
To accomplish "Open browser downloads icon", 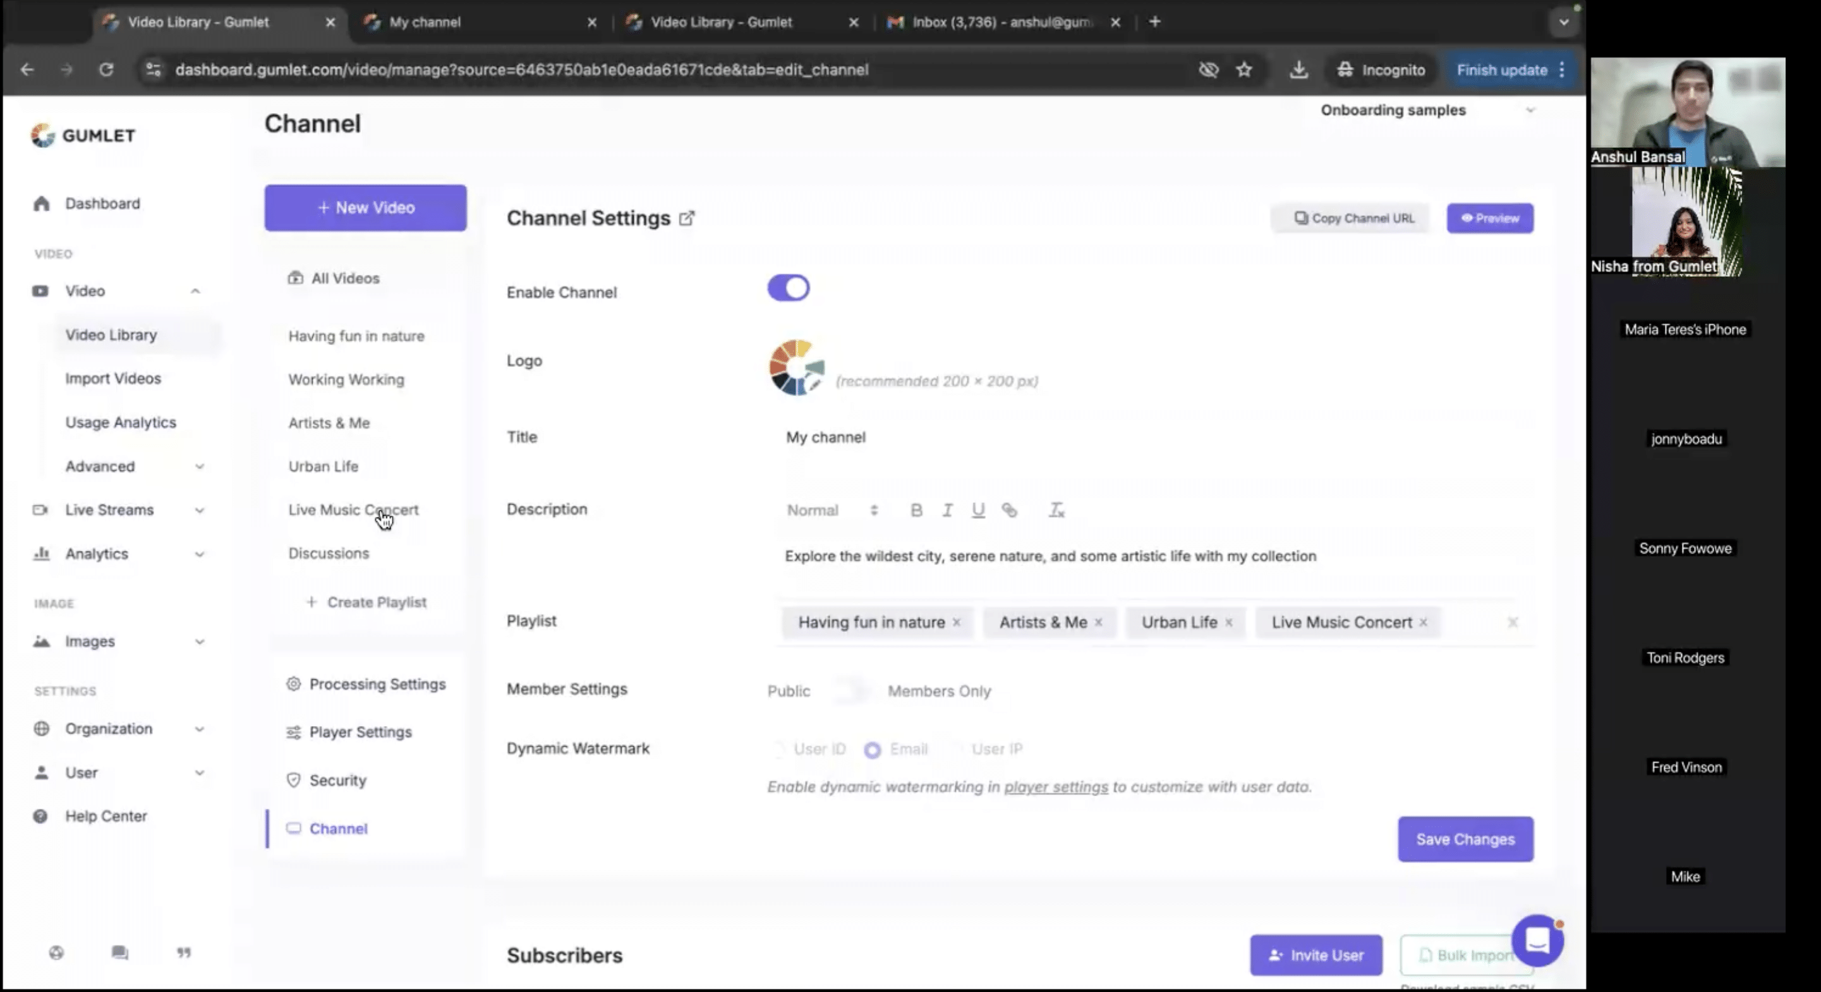I will click(1298, 70).
